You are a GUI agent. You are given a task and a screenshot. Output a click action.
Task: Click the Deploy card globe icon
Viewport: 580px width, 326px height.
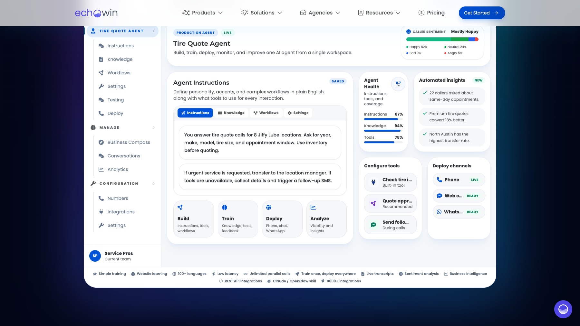point(269,207)
